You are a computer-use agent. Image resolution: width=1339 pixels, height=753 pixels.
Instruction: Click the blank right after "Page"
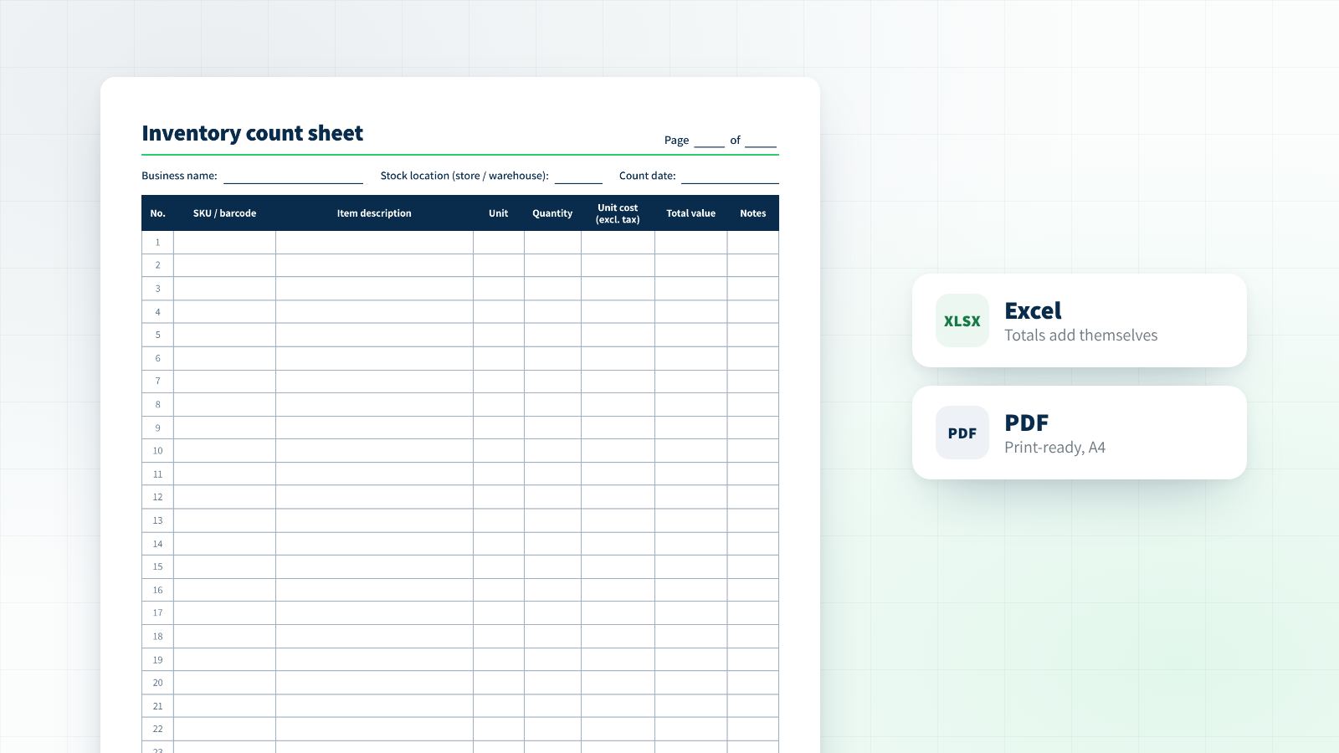pyautogui.click(x=709, y=141)
